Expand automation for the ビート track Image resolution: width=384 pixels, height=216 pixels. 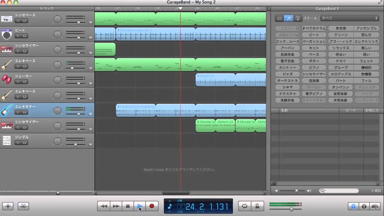pyautogui.click(x=91, y=38)
